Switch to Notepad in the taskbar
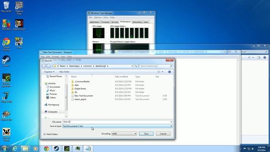The width and height of the screenshot is (270, 152). (88, 149)
